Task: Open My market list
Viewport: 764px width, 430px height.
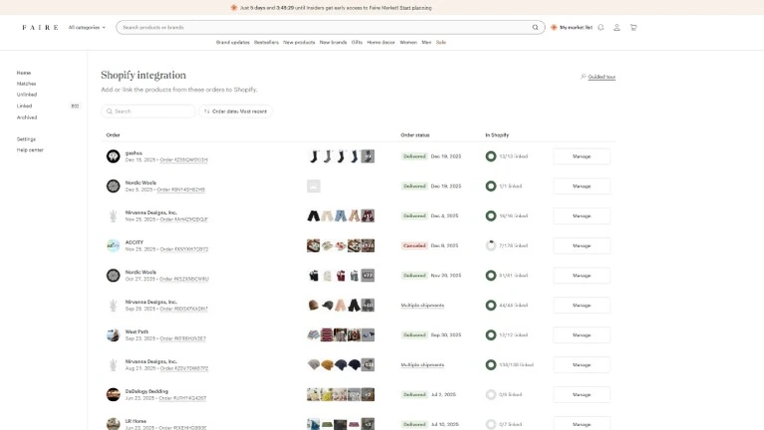Action: point(571,28)
